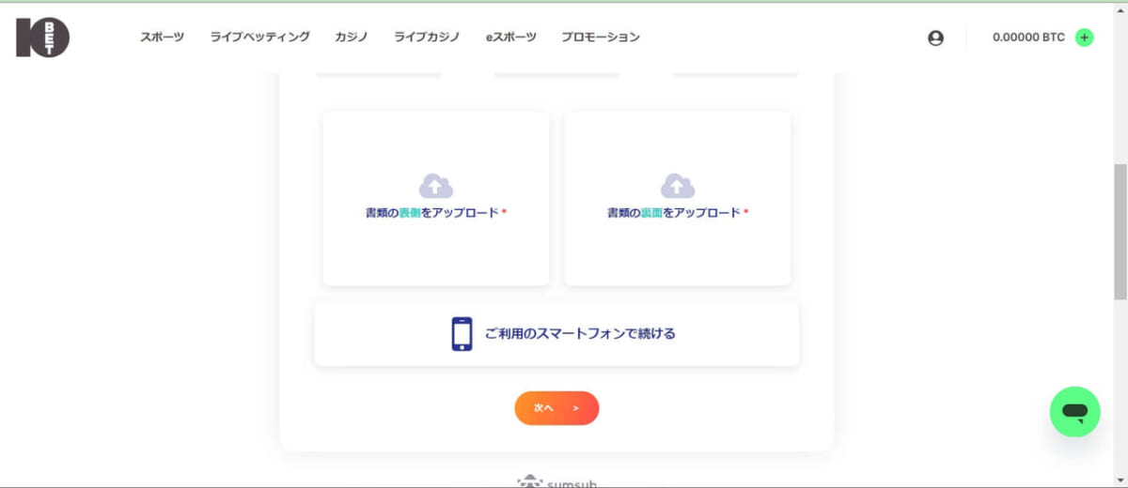Go to the カジノ section

pos(352,38)
